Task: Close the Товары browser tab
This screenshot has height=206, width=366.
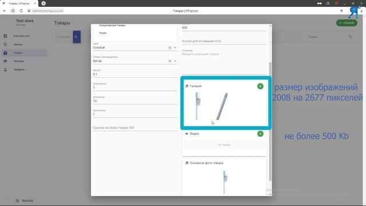Action: coord(35,3)
